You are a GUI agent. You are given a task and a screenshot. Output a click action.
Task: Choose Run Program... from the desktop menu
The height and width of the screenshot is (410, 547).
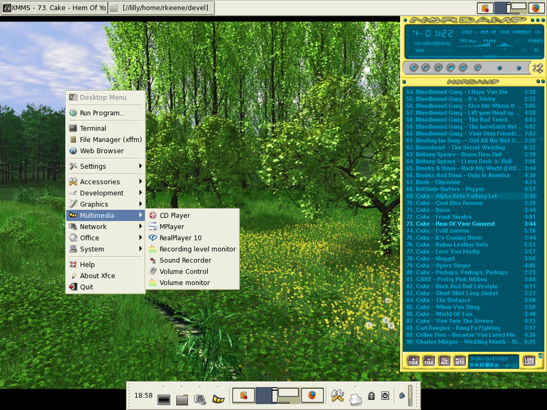(105, 113)
